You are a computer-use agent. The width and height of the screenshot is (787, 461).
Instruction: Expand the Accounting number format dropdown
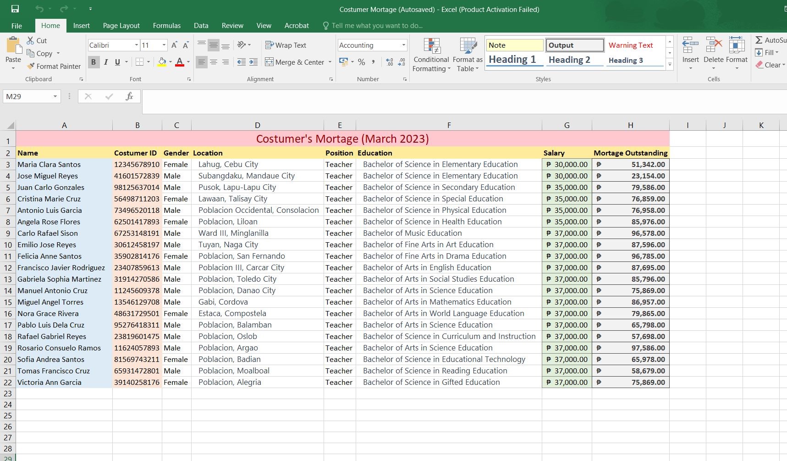pyautogui.click(x=403, y=45)
